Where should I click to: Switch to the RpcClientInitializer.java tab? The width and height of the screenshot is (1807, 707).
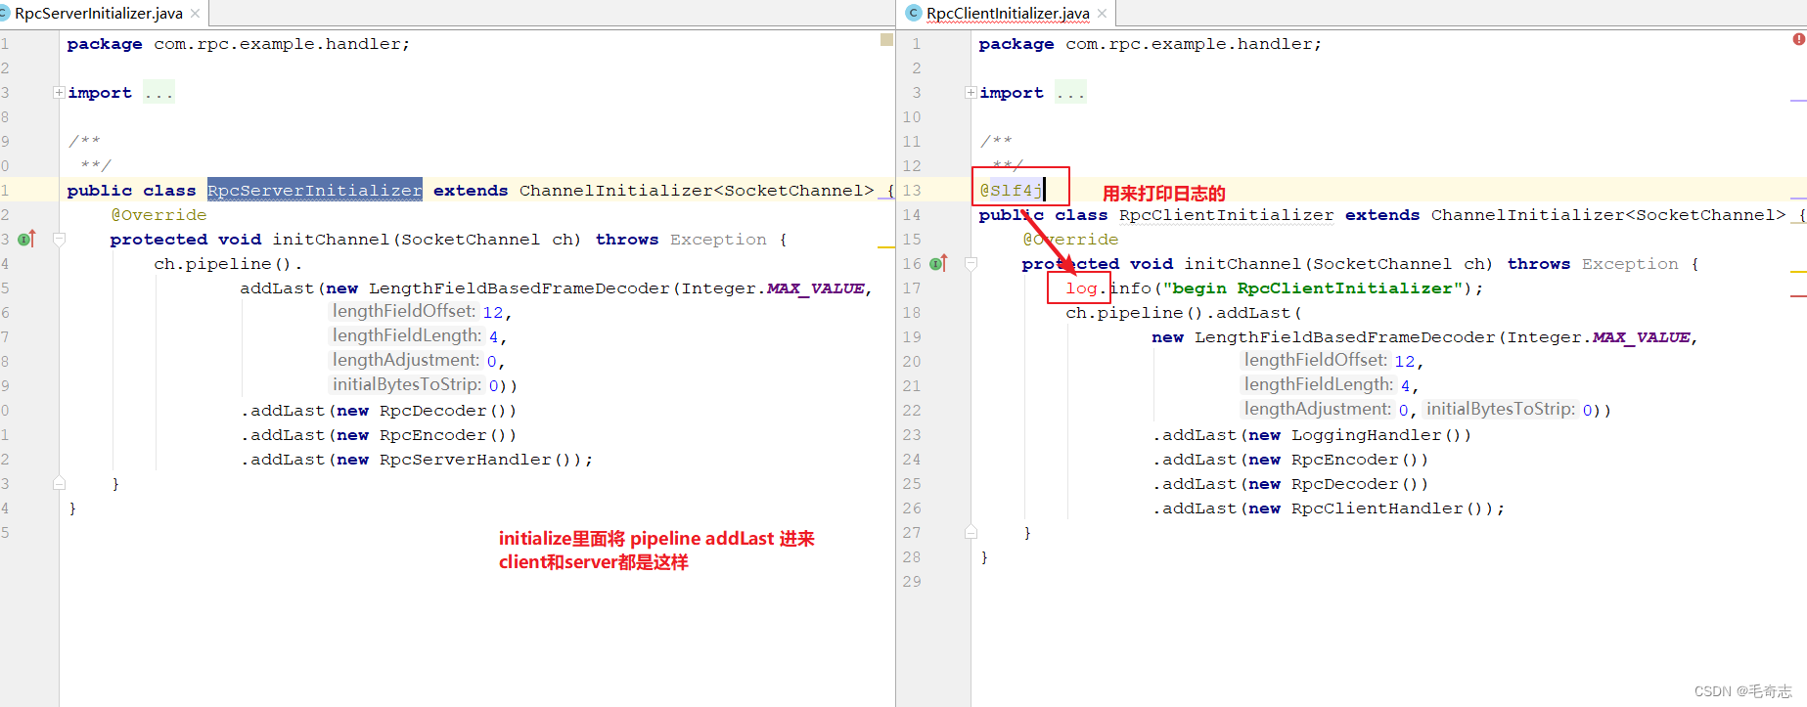click(x=1008, y=14)
